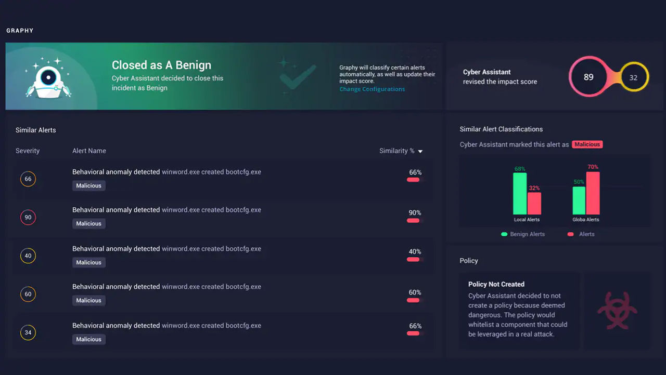Screen dimensions: 666x375
Task: Click the biohazard icon in Policy panel
Action: (618, 310)
